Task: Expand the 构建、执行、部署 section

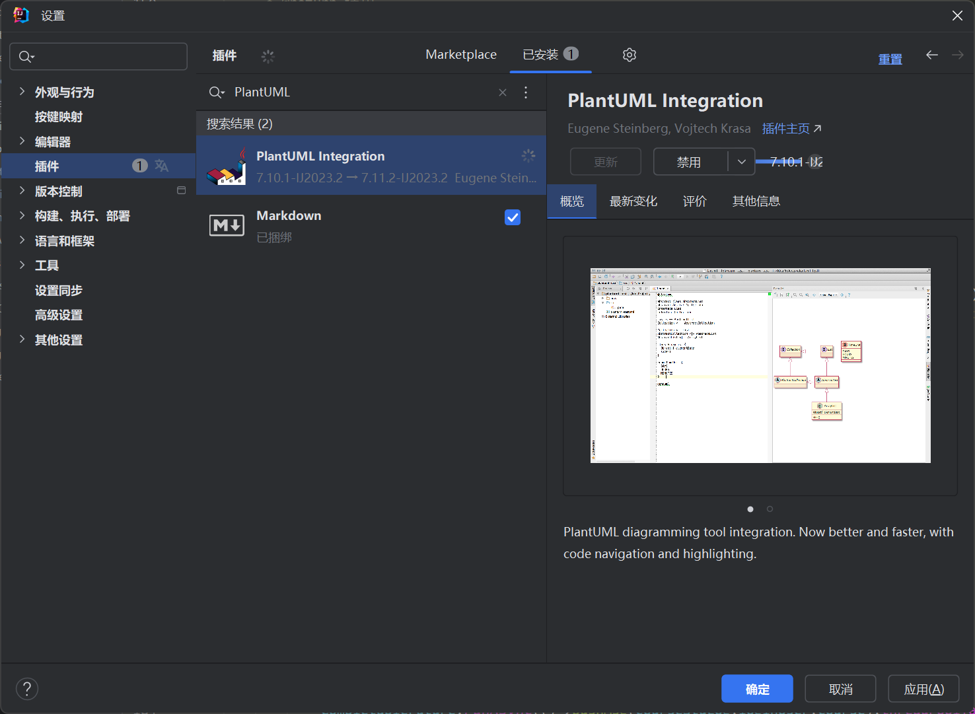Action: [22, 215]
